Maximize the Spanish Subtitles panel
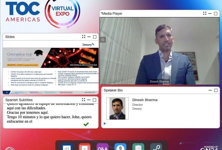222x150 pixels. click(x=94, y=100)
